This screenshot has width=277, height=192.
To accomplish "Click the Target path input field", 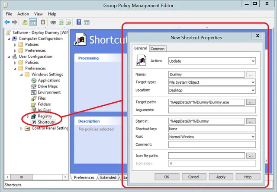I will click(206, 102).
